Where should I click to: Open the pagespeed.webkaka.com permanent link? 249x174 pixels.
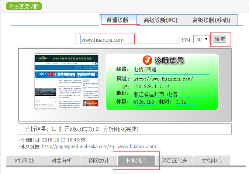click(99, 147)
